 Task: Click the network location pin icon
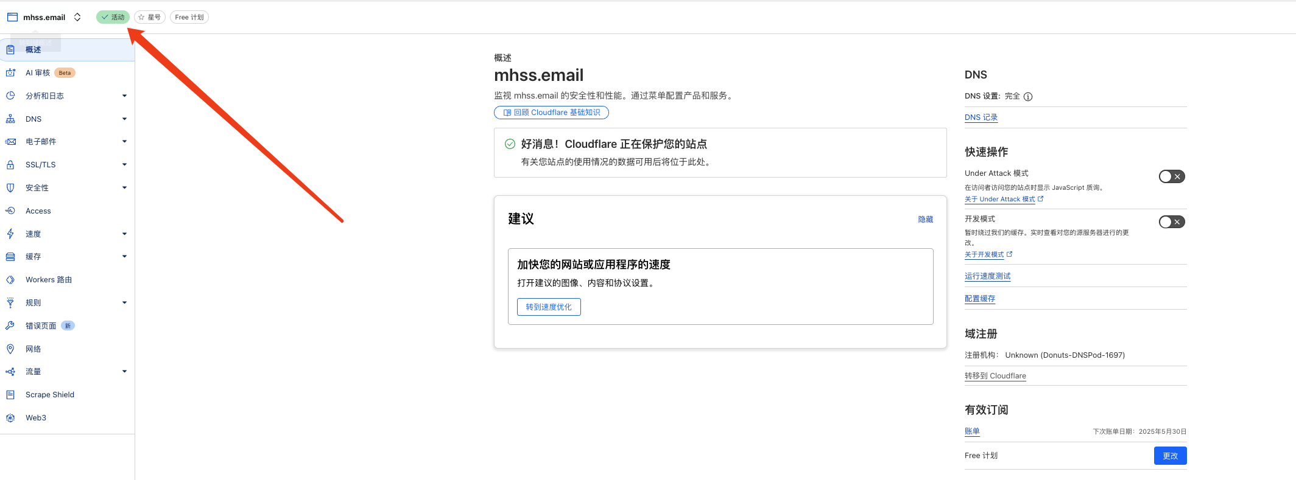10,349
